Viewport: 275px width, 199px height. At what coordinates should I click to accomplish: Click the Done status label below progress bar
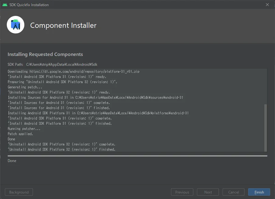(12, 161)
